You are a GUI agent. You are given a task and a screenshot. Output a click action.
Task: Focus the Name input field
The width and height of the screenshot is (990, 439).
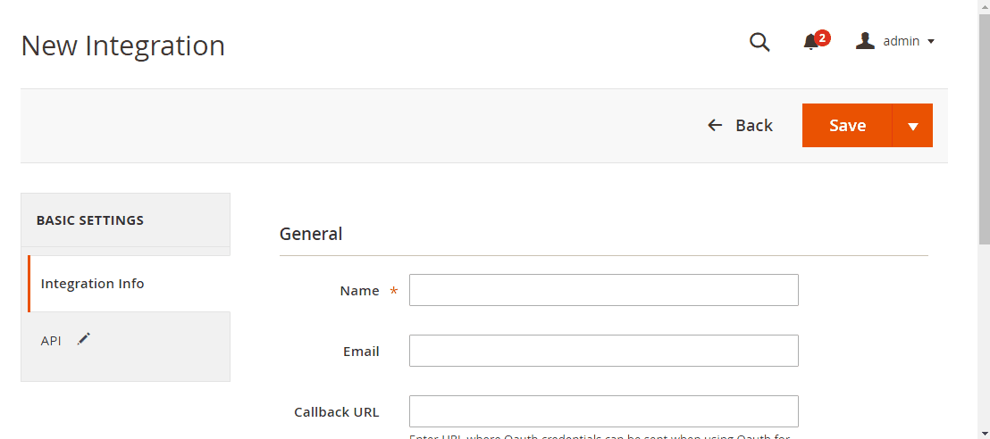(604, 290)
